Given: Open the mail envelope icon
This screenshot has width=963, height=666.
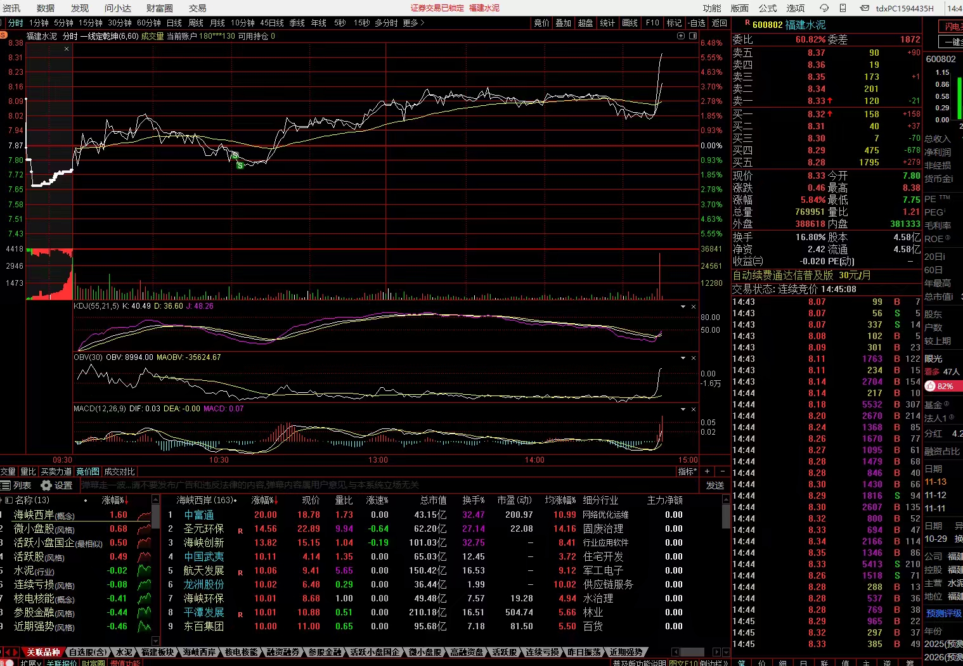Looking at the screenshot, I should [864, 8].
